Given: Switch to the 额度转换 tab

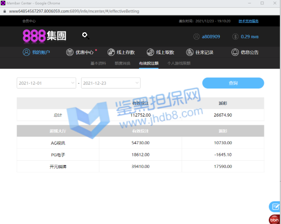Looking at the screenshot, I should [x=122, y=63].
